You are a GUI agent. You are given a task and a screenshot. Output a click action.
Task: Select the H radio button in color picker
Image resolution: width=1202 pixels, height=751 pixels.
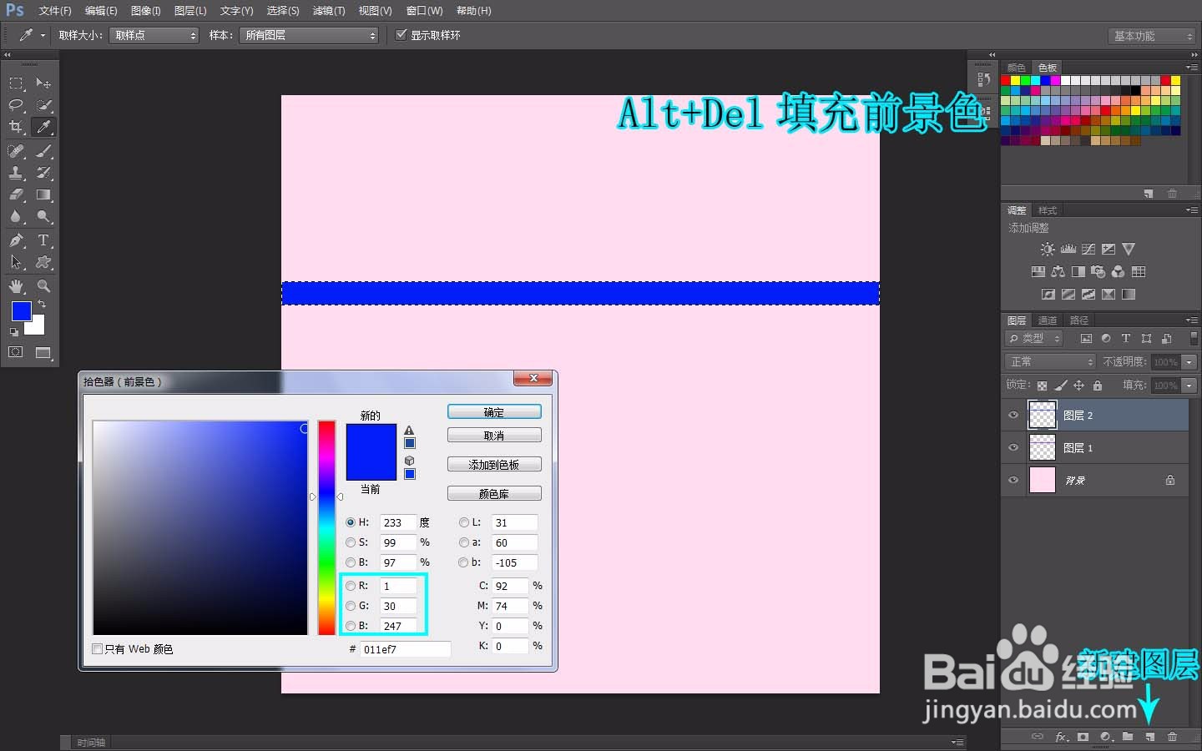(350, 522)
